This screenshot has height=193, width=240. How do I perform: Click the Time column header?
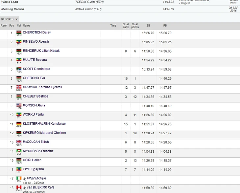[x=113, y=25]
